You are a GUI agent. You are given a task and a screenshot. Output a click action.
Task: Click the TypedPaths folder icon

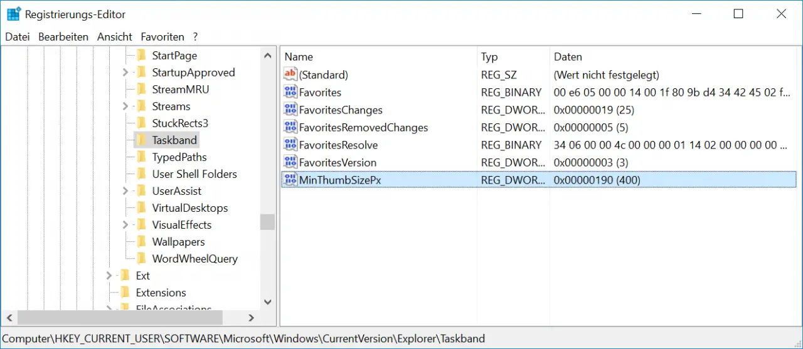(x=141, y=157)
